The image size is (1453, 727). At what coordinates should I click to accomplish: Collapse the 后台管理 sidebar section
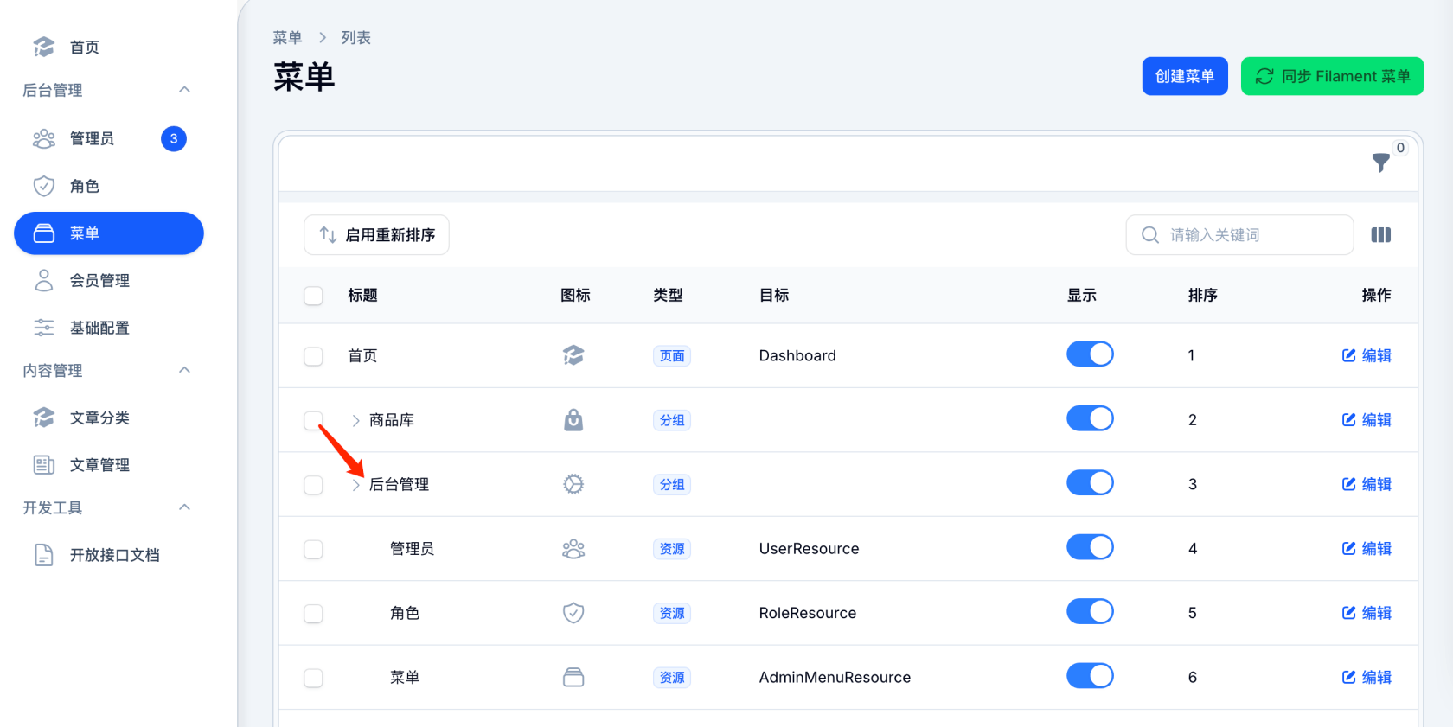point(184,90)
